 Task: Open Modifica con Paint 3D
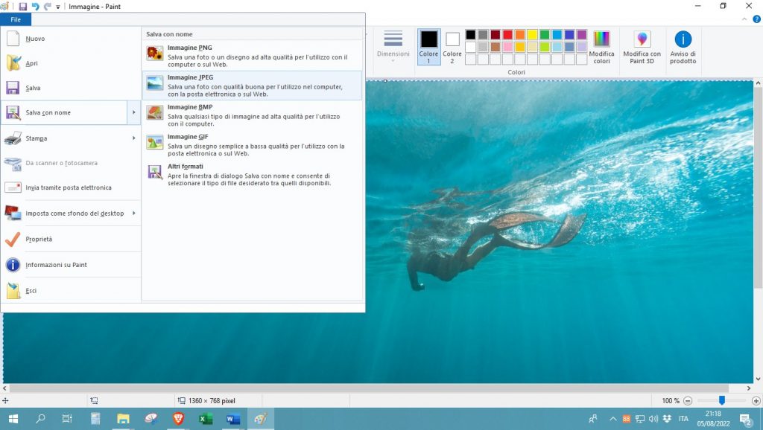point(642,48)
